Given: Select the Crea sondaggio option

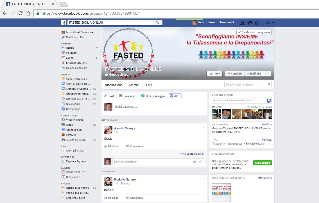Looking at the screenshot, I should (x=153, y=96).
